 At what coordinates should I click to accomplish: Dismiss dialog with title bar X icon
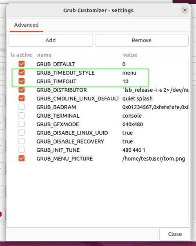tap(185, 10)
